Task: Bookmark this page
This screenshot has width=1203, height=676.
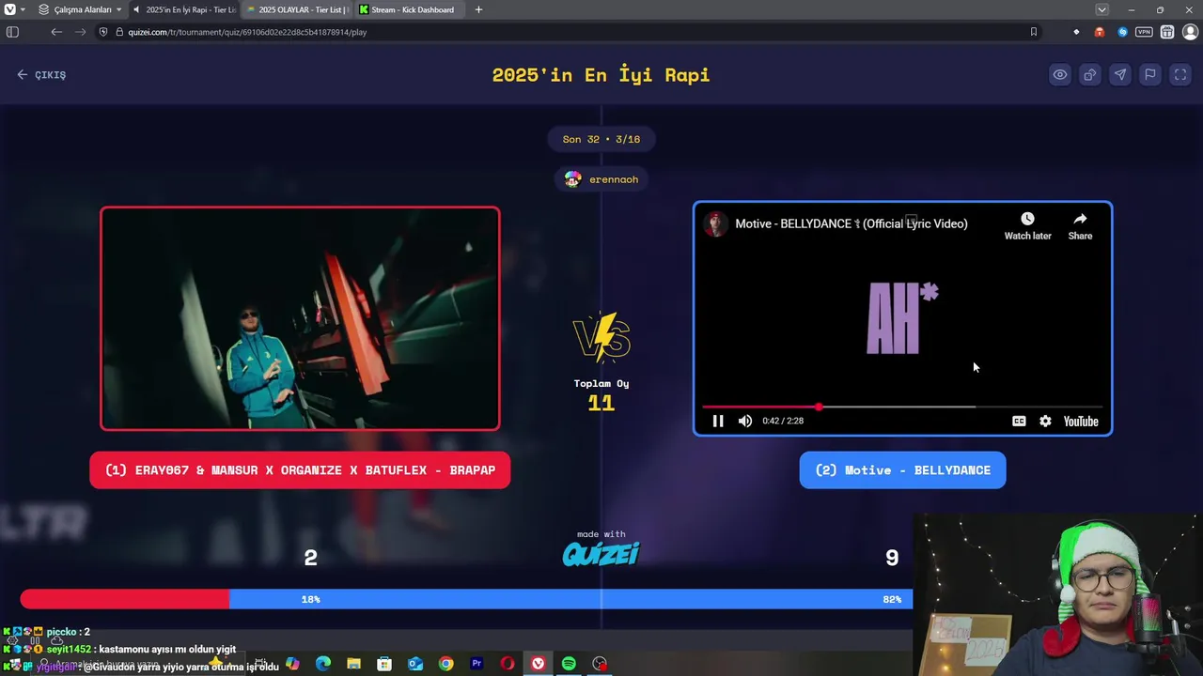Action: point(1034,32)
